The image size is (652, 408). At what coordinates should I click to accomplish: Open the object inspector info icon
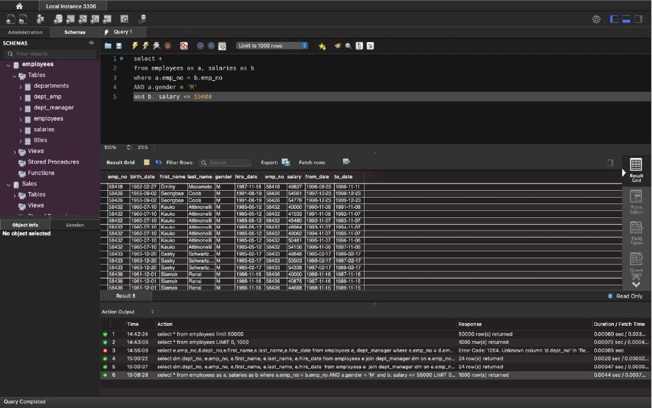pos(40,19)
